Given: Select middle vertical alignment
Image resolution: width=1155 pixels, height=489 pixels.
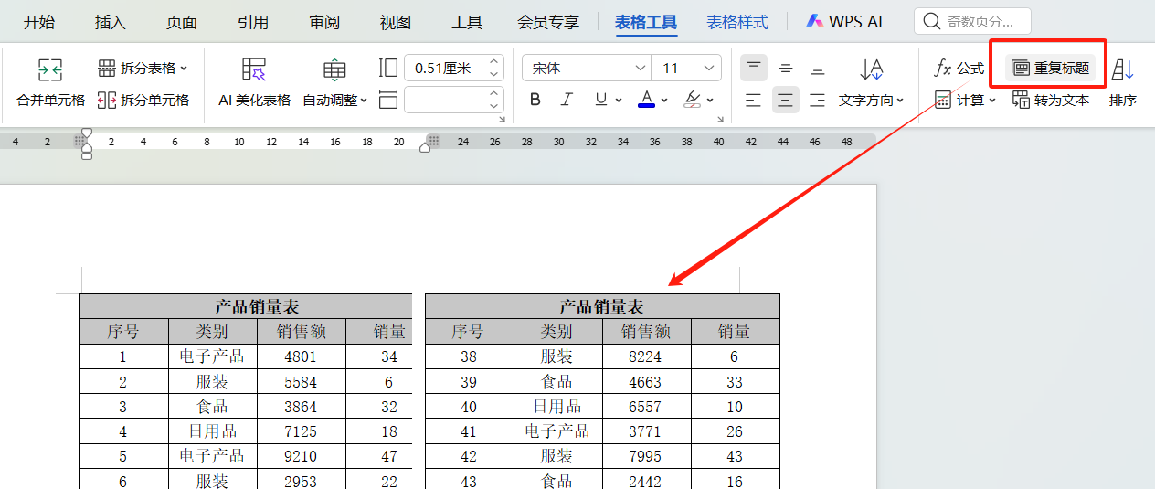Looking at the screenshot, I should (x=786, y=69).
